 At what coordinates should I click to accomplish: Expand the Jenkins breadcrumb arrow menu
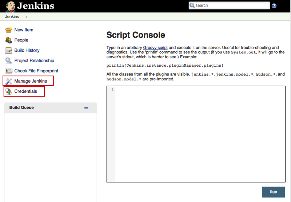27,17
